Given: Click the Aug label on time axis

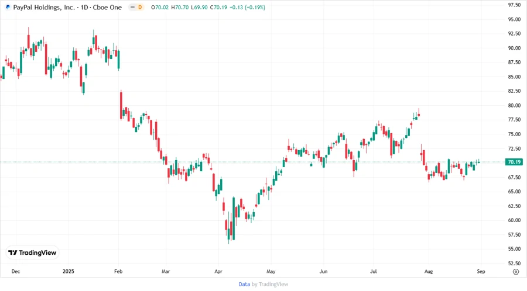Looking at the screenshot, I should tap(429, 272).
